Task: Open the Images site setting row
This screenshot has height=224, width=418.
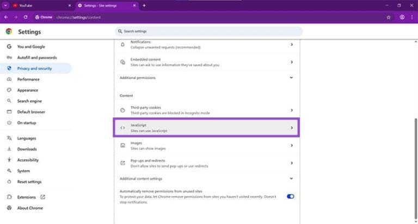Action: (207, 145)
